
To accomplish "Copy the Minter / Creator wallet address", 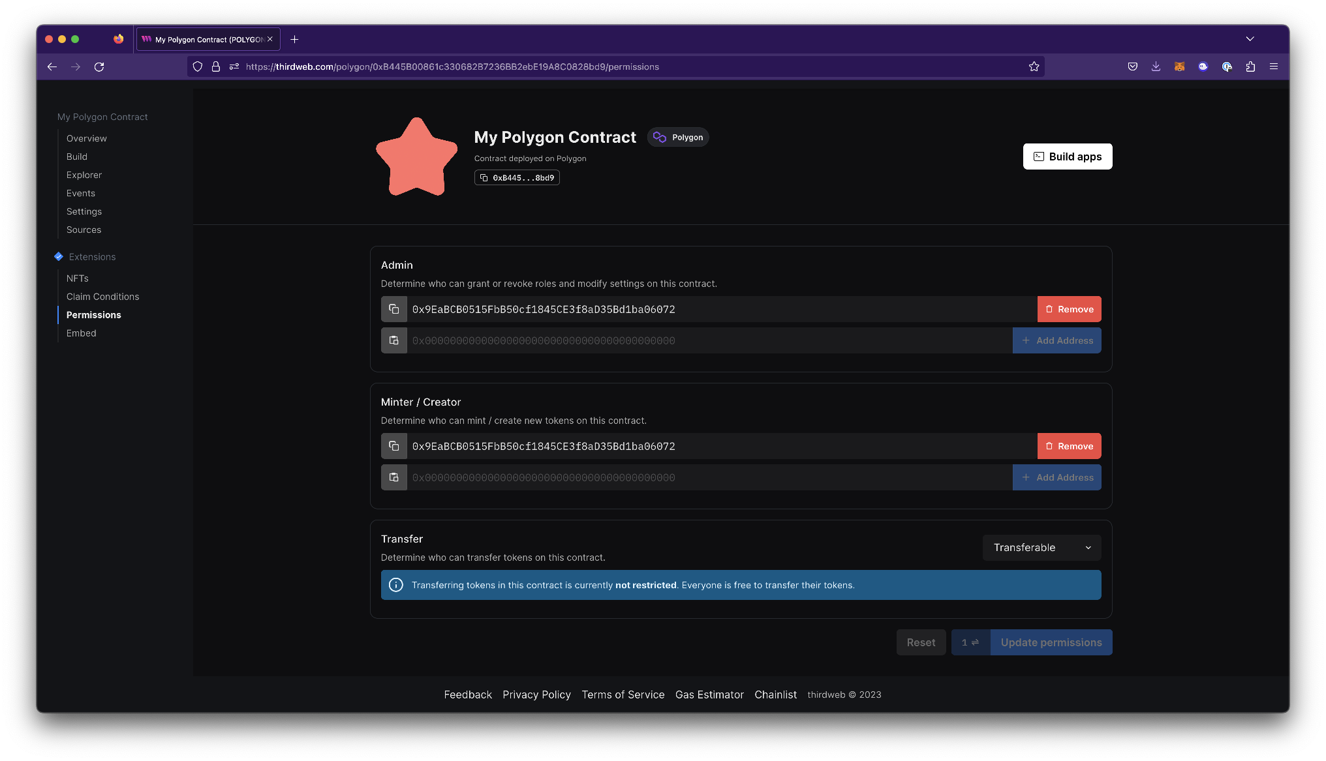I will click(394, 445).
